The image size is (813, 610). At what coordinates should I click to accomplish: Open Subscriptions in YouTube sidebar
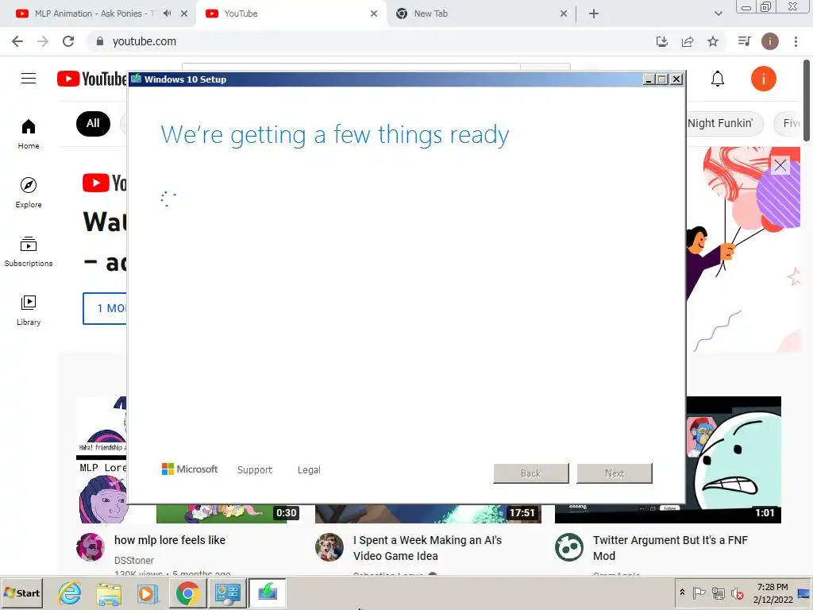29,252
